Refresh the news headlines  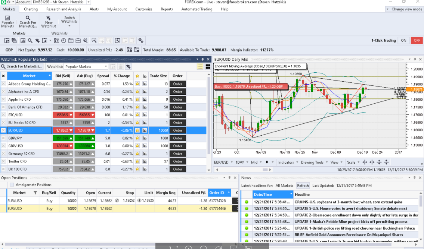303,186
